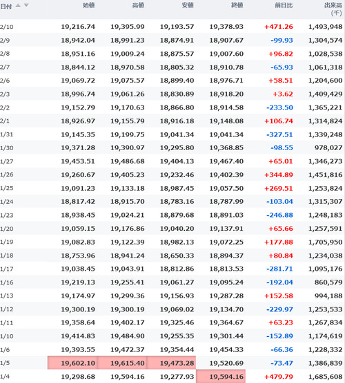Viewport: 345px width, 383px height.
Task: Select the closing value 19,148.08
Action: (226, 121)
